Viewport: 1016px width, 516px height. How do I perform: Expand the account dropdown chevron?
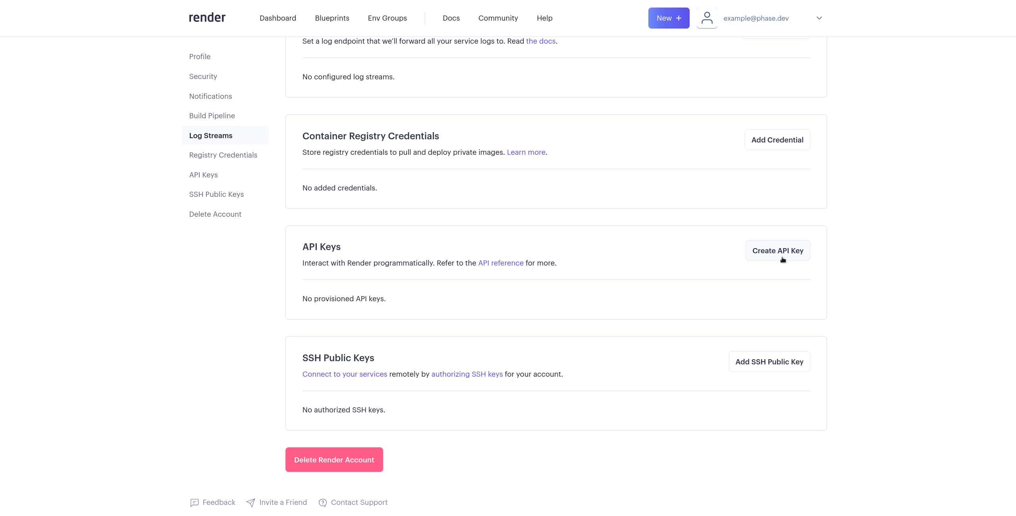tap(819, 18)
